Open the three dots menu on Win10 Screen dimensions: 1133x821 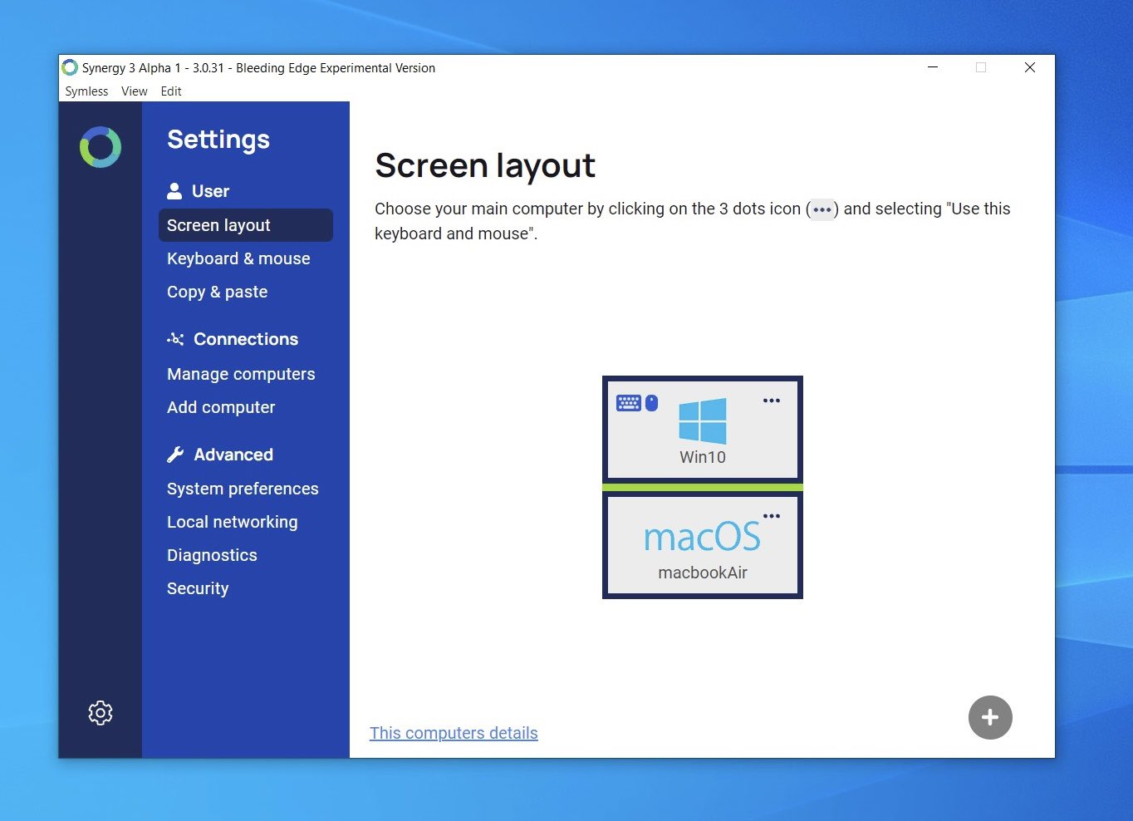pyautogui.click(x=772, y=401)
